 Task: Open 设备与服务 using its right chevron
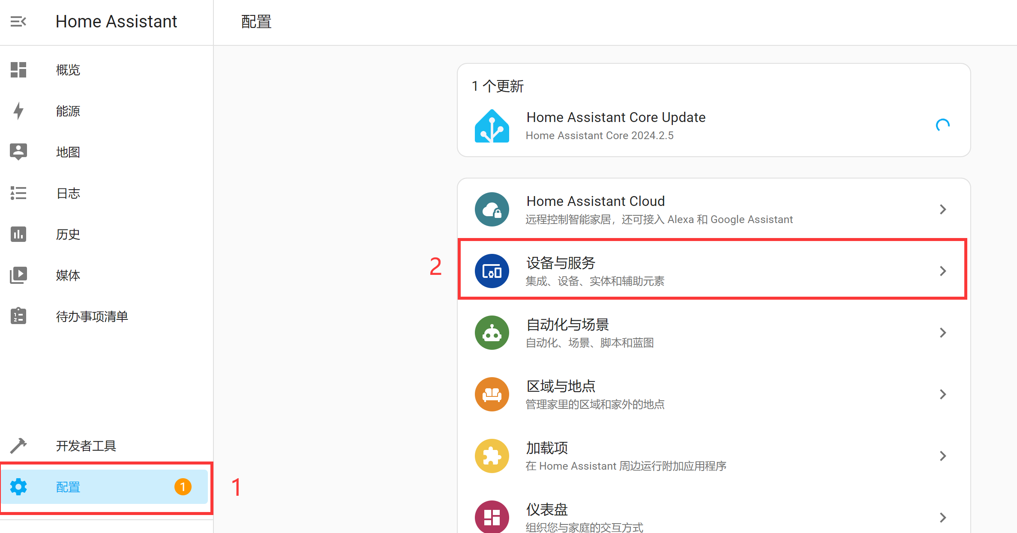click(943, 271)
